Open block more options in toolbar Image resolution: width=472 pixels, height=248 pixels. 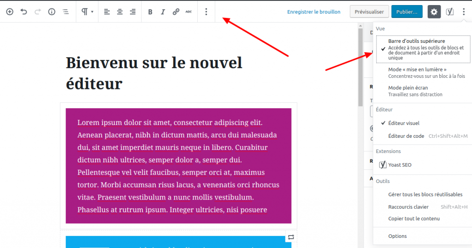[x=206, y=12]
